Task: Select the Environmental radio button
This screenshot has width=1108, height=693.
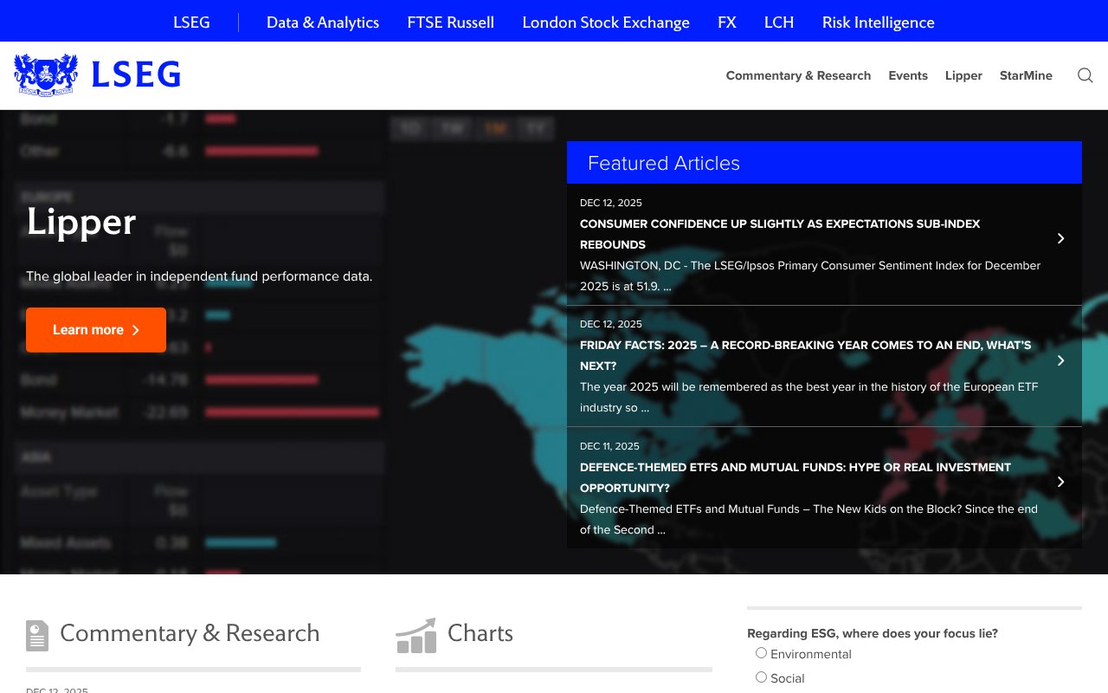Action: pyautogui.click(x=761, y=652)
